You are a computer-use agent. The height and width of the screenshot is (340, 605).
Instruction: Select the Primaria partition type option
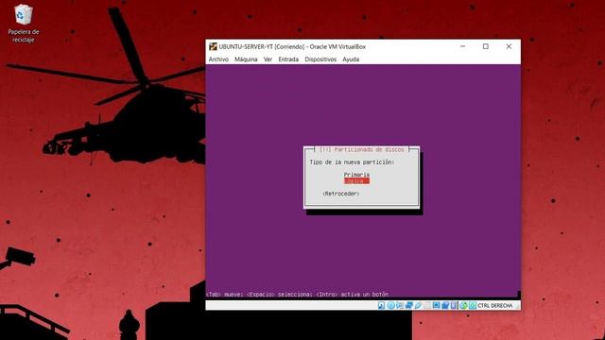coord(356,175)
